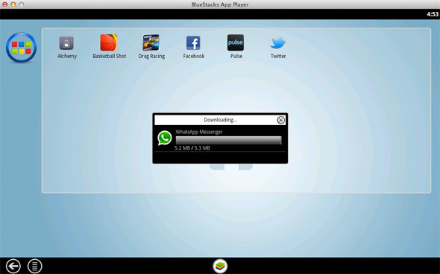Launch the Facebook app icon
The image size is (440, 274).
point(193,43)
